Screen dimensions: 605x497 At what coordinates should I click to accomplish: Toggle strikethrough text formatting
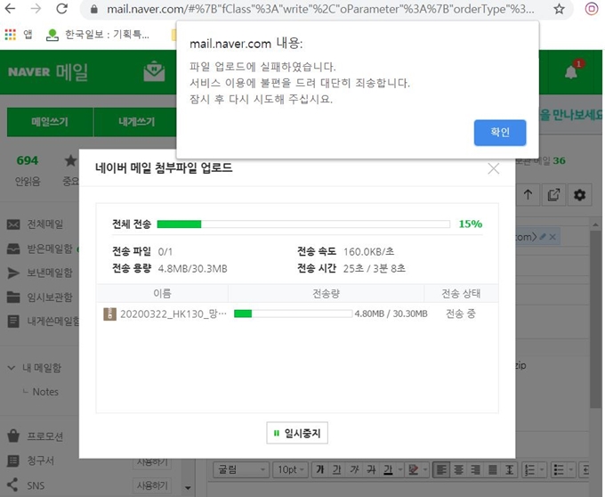click(x=371, y=469)
